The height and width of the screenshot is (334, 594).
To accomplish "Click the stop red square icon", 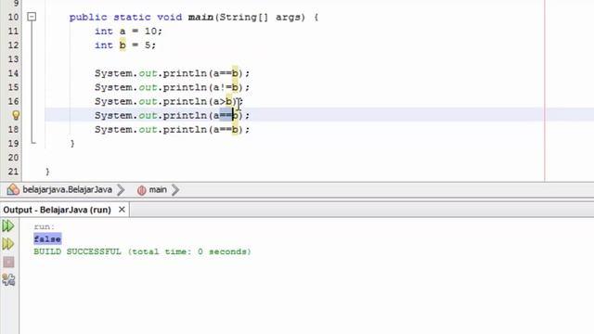I will (8, 262).
